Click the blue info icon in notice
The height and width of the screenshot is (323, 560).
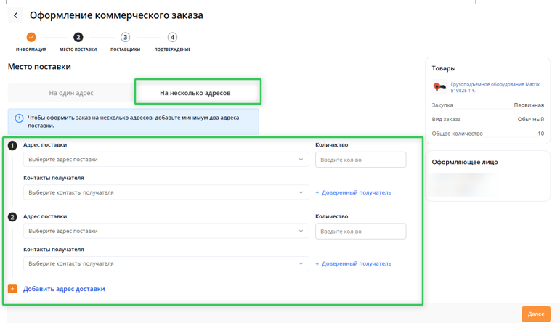[19, 118]
